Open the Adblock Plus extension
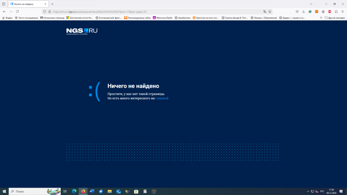This screenshot has height=195, width=347. (330, 11)
